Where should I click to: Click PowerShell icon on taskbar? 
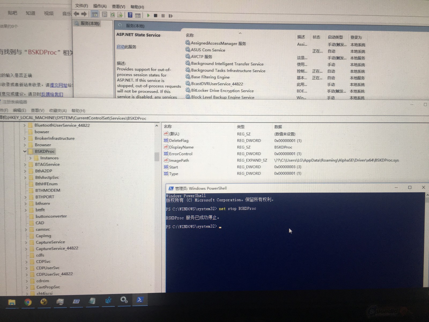(140, 300)
